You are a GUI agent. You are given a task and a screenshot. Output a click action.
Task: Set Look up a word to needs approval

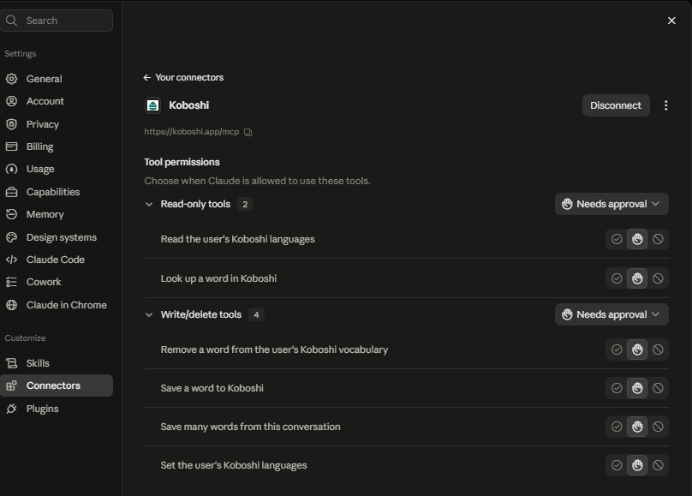(x=637, y=278)
